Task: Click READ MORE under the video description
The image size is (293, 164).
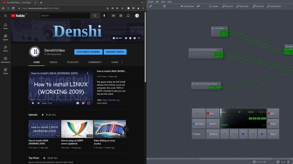Action: click(x=102, y=103)
